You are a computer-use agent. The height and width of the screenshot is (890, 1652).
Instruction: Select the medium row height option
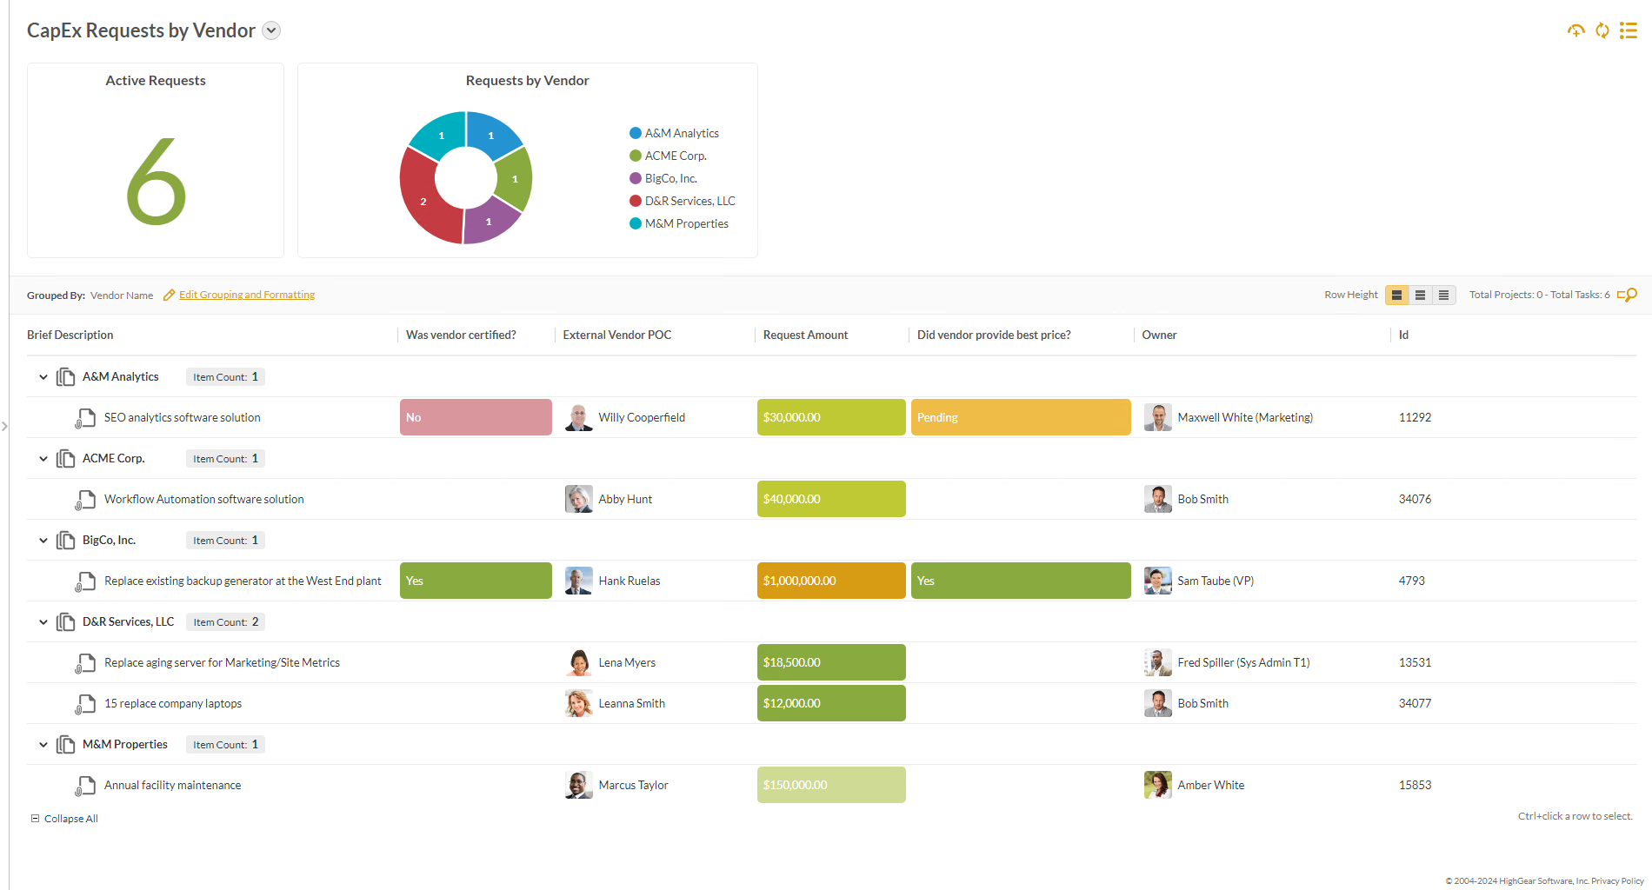1420,295
